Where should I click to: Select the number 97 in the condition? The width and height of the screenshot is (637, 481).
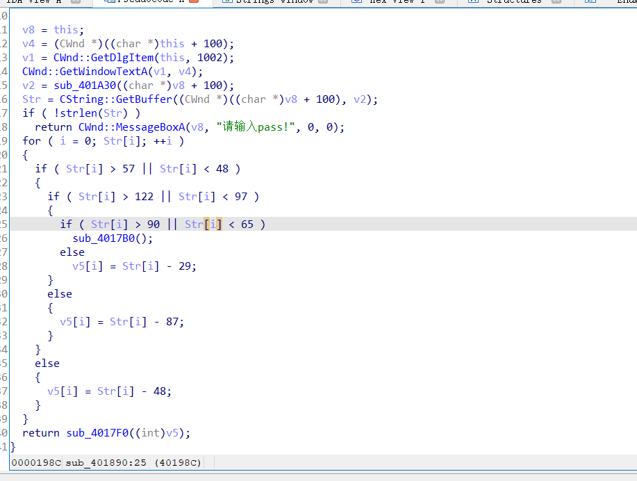coord(241,197)
